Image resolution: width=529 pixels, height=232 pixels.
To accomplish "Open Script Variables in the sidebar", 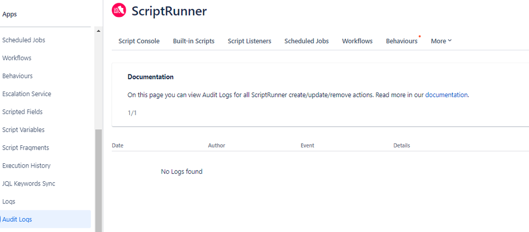I will point(23,129).
